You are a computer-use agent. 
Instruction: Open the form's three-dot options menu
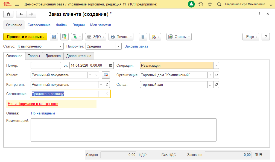(260, 14)
